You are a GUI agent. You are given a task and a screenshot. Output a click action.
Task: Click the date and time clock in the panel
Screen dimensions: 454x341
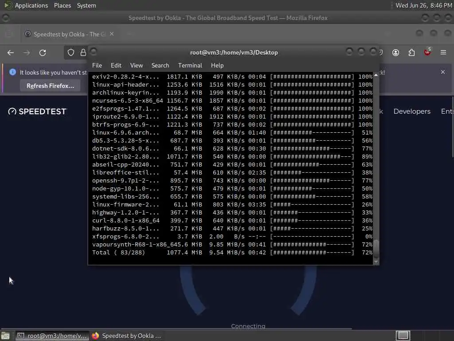423,5
